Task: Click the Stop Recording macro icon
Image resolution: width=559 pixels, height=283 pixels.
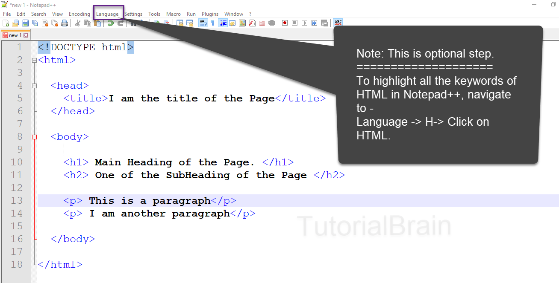Action: click(294, 23)
